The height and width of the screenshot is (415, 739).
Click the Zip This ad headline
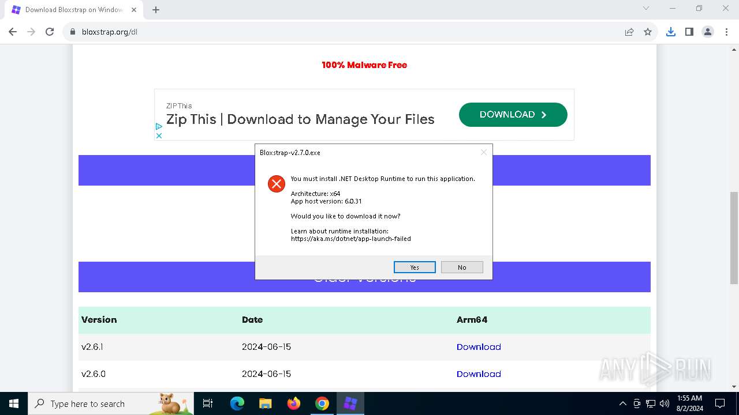point(300,119)
